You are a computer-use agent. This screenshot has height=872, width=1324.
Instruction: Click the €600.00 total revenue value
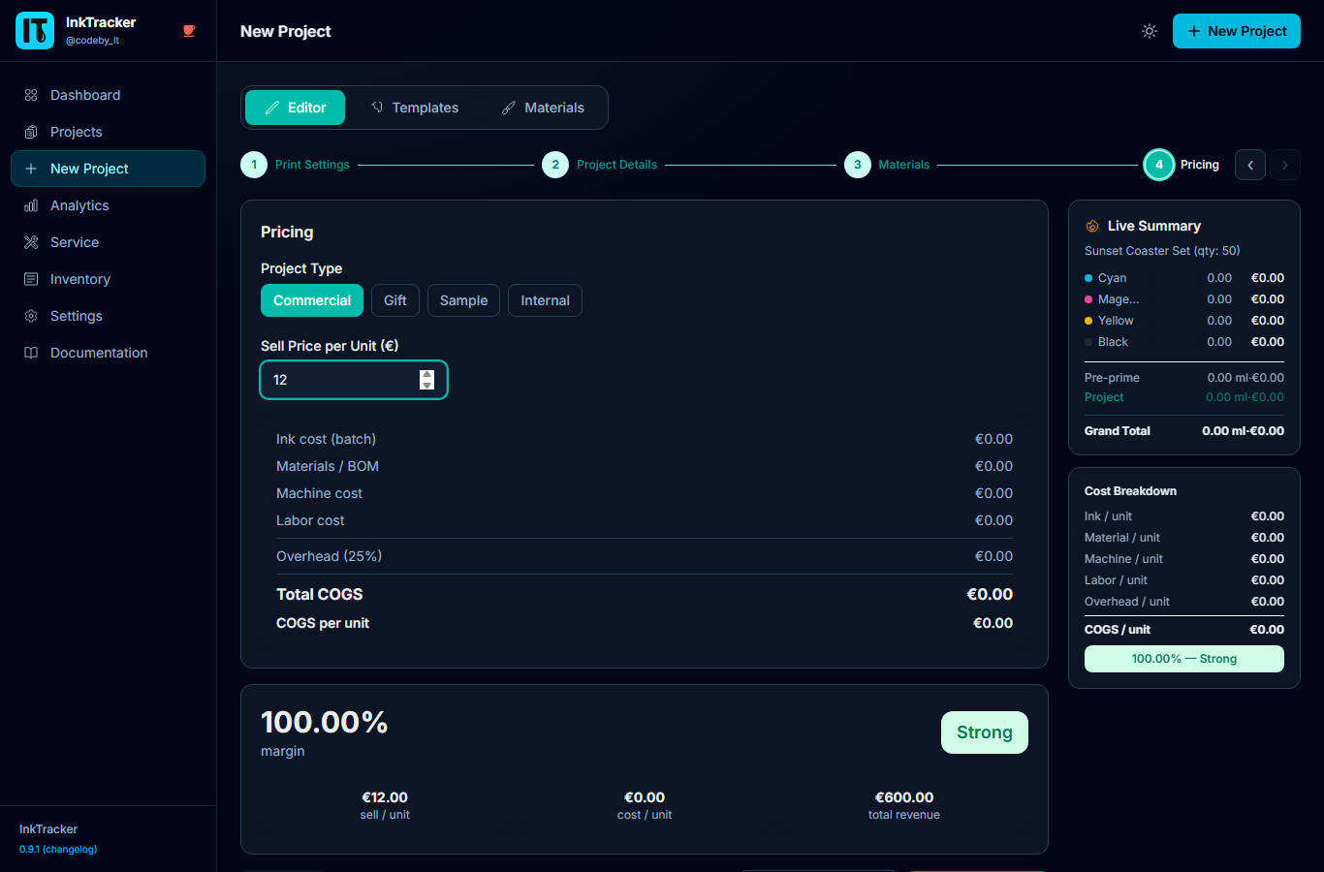click(904, 797)
